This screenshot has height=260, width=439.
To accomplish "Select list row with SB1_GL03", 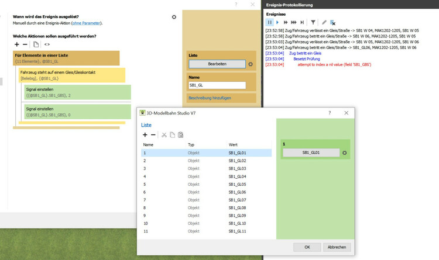I will coord(207,169).
